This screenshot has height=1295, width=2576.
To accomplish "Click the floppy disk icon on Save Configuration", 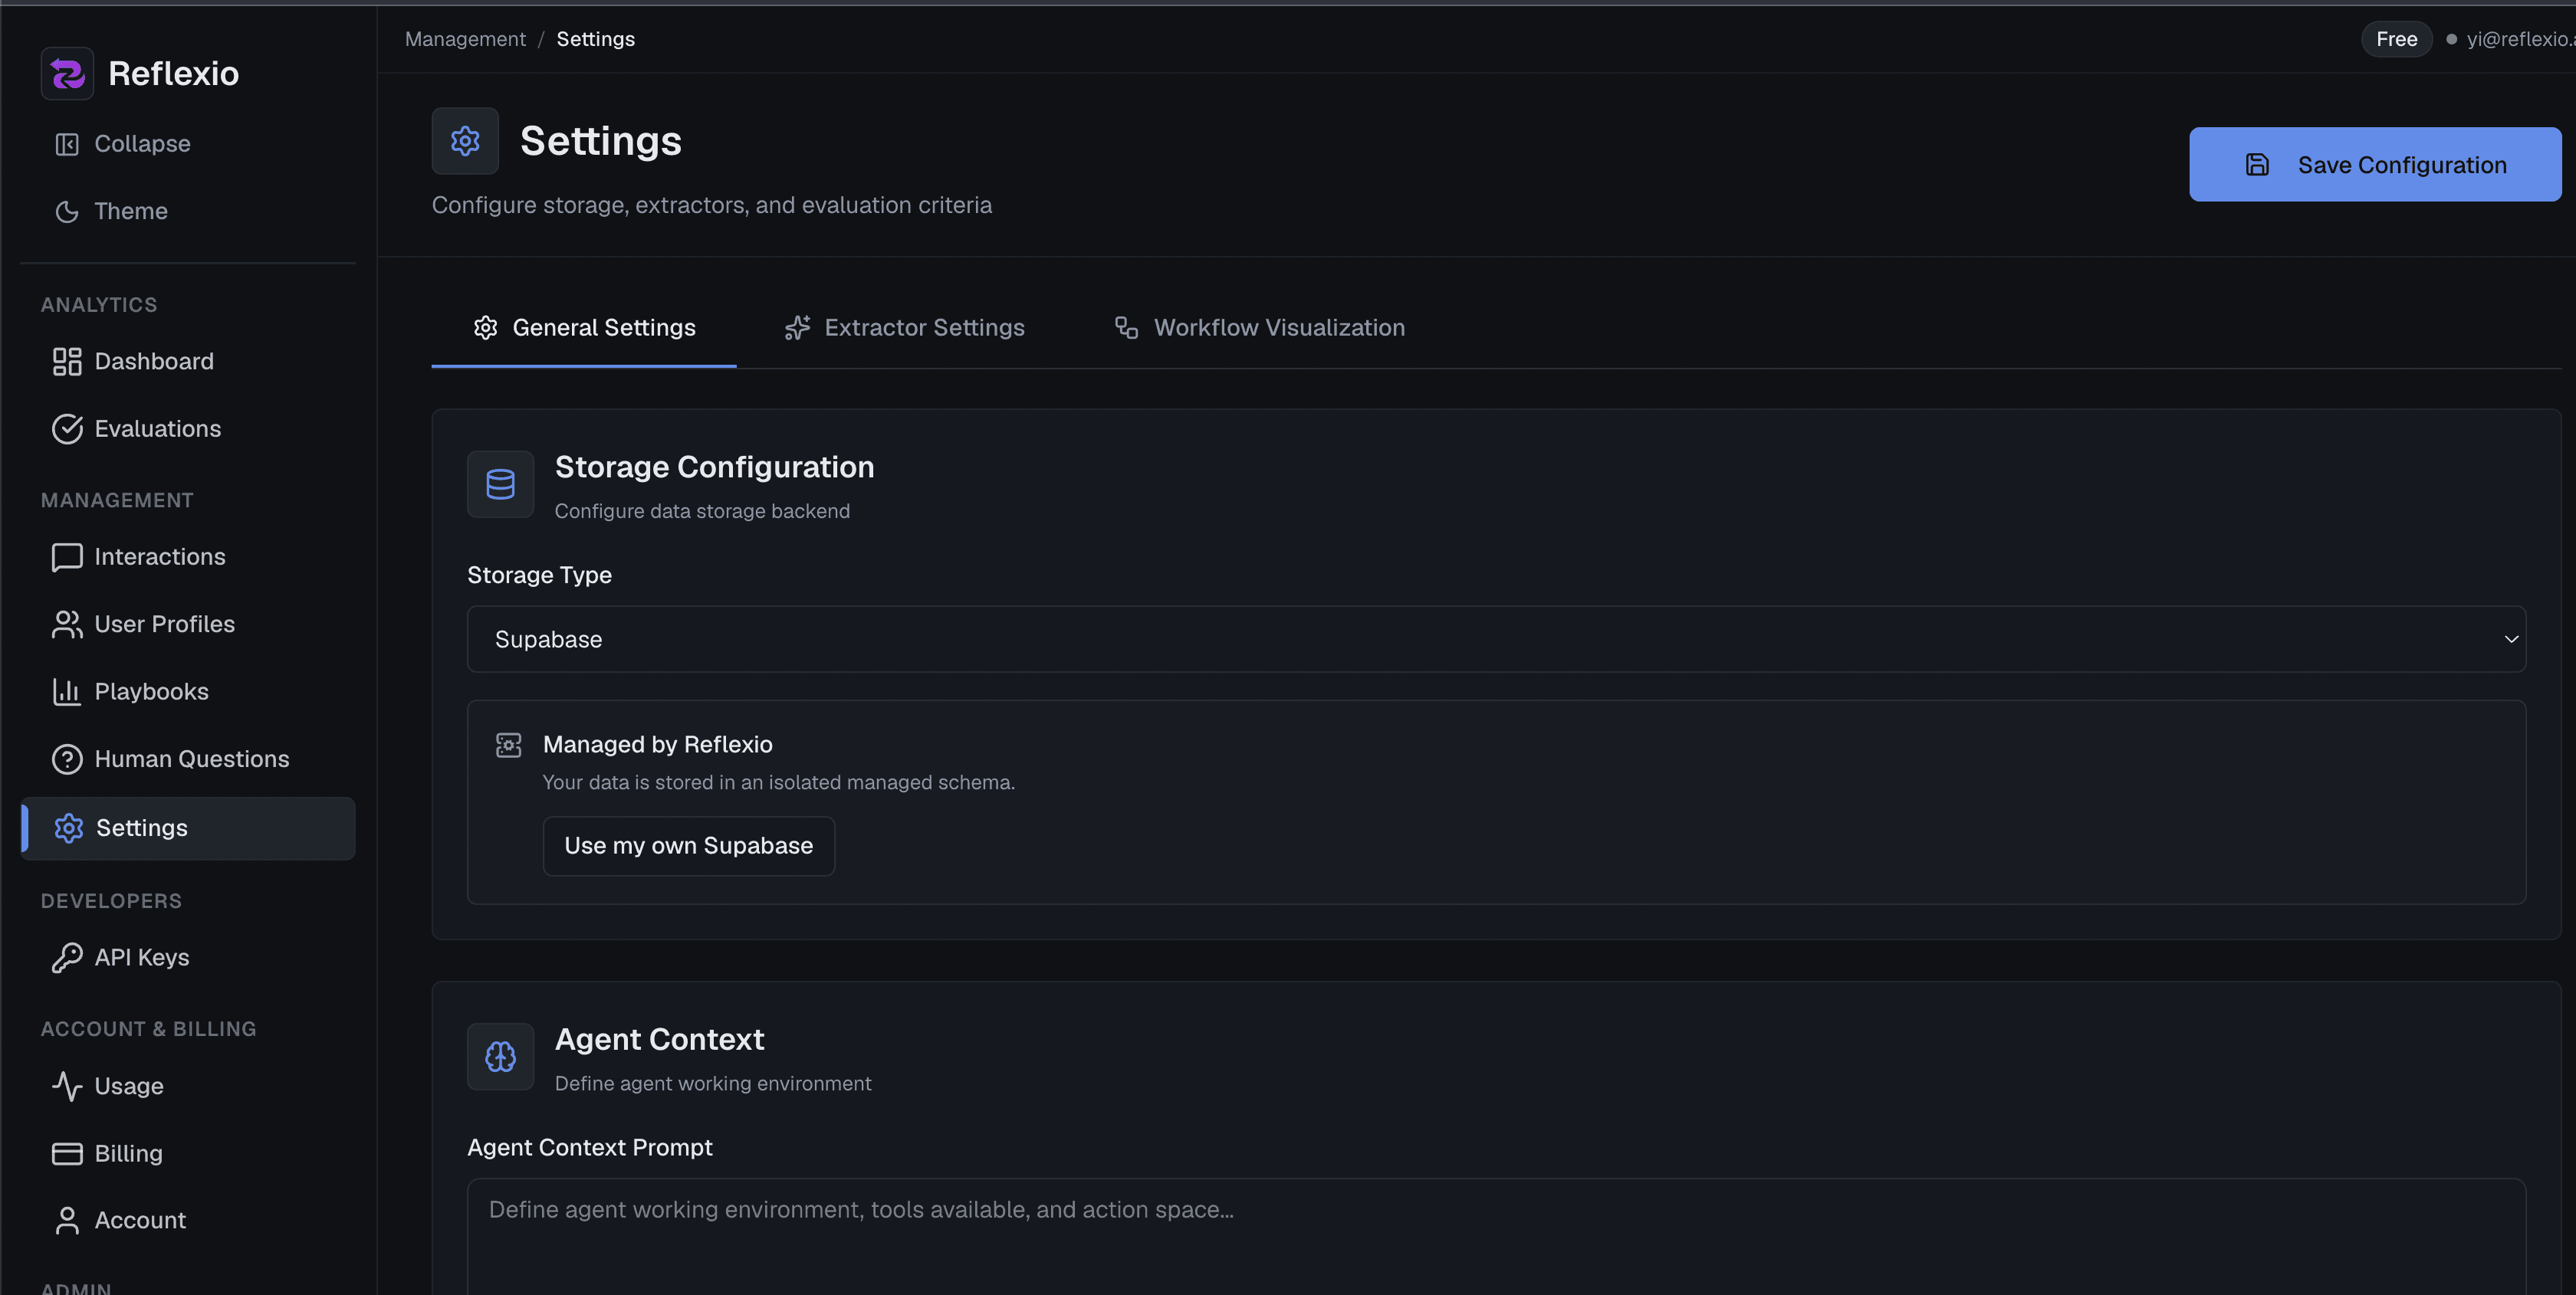I will pos(2257,165).
